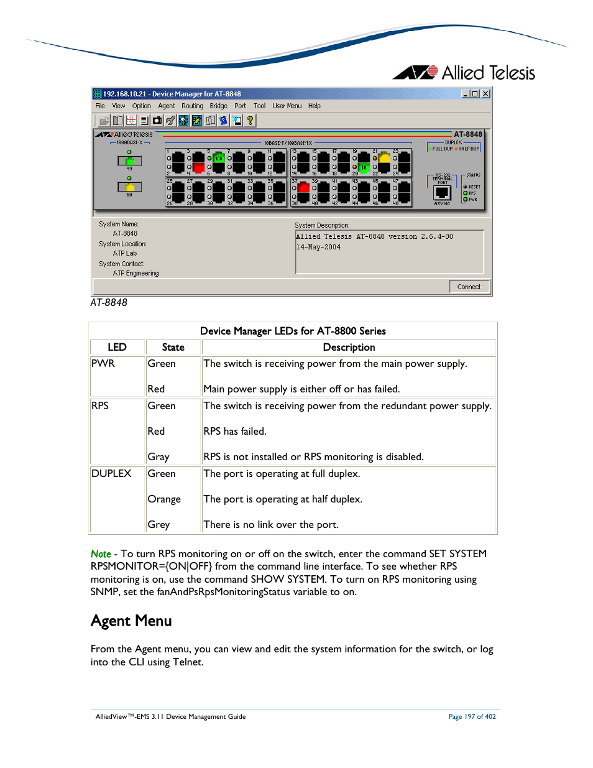
Task: Click the ATP Lab system location value
Action: click(125, 254)
